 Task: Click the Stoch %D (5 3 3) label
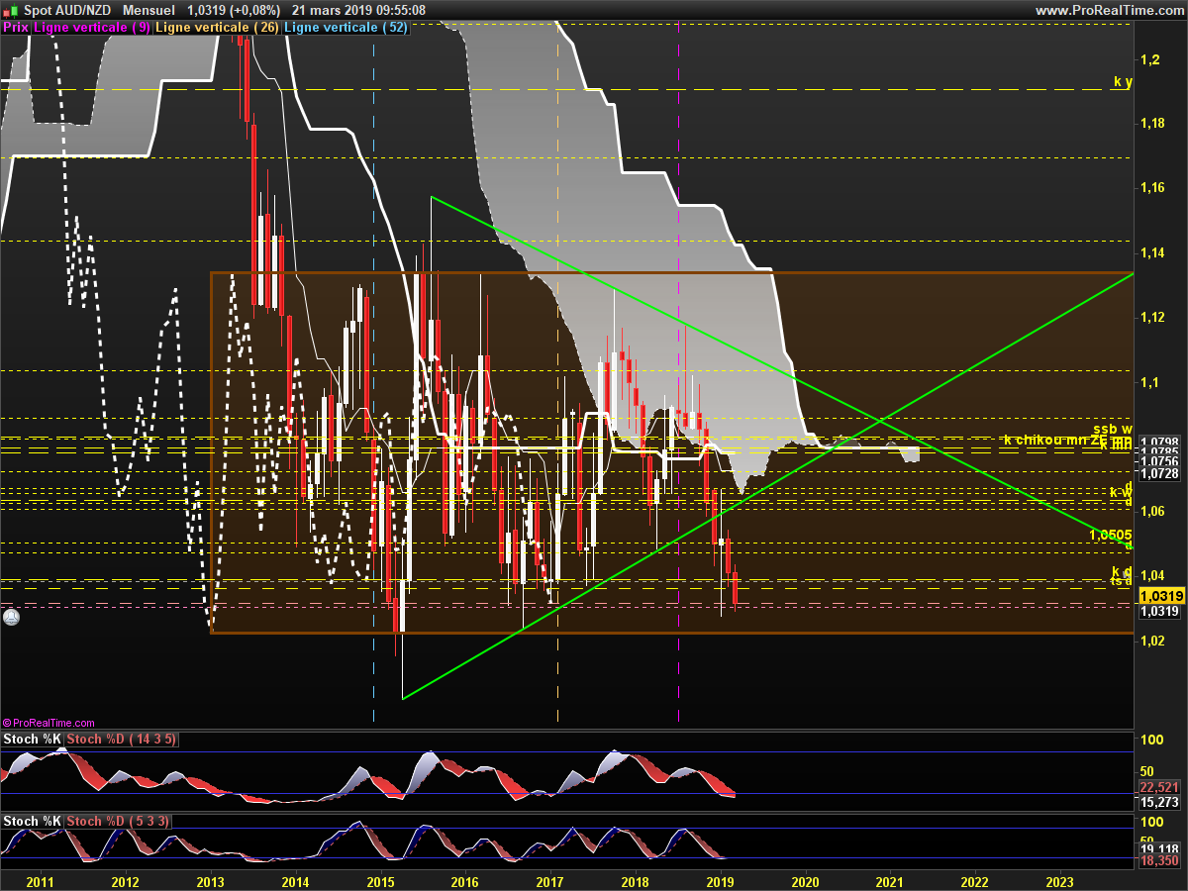[x=118, y=822]
